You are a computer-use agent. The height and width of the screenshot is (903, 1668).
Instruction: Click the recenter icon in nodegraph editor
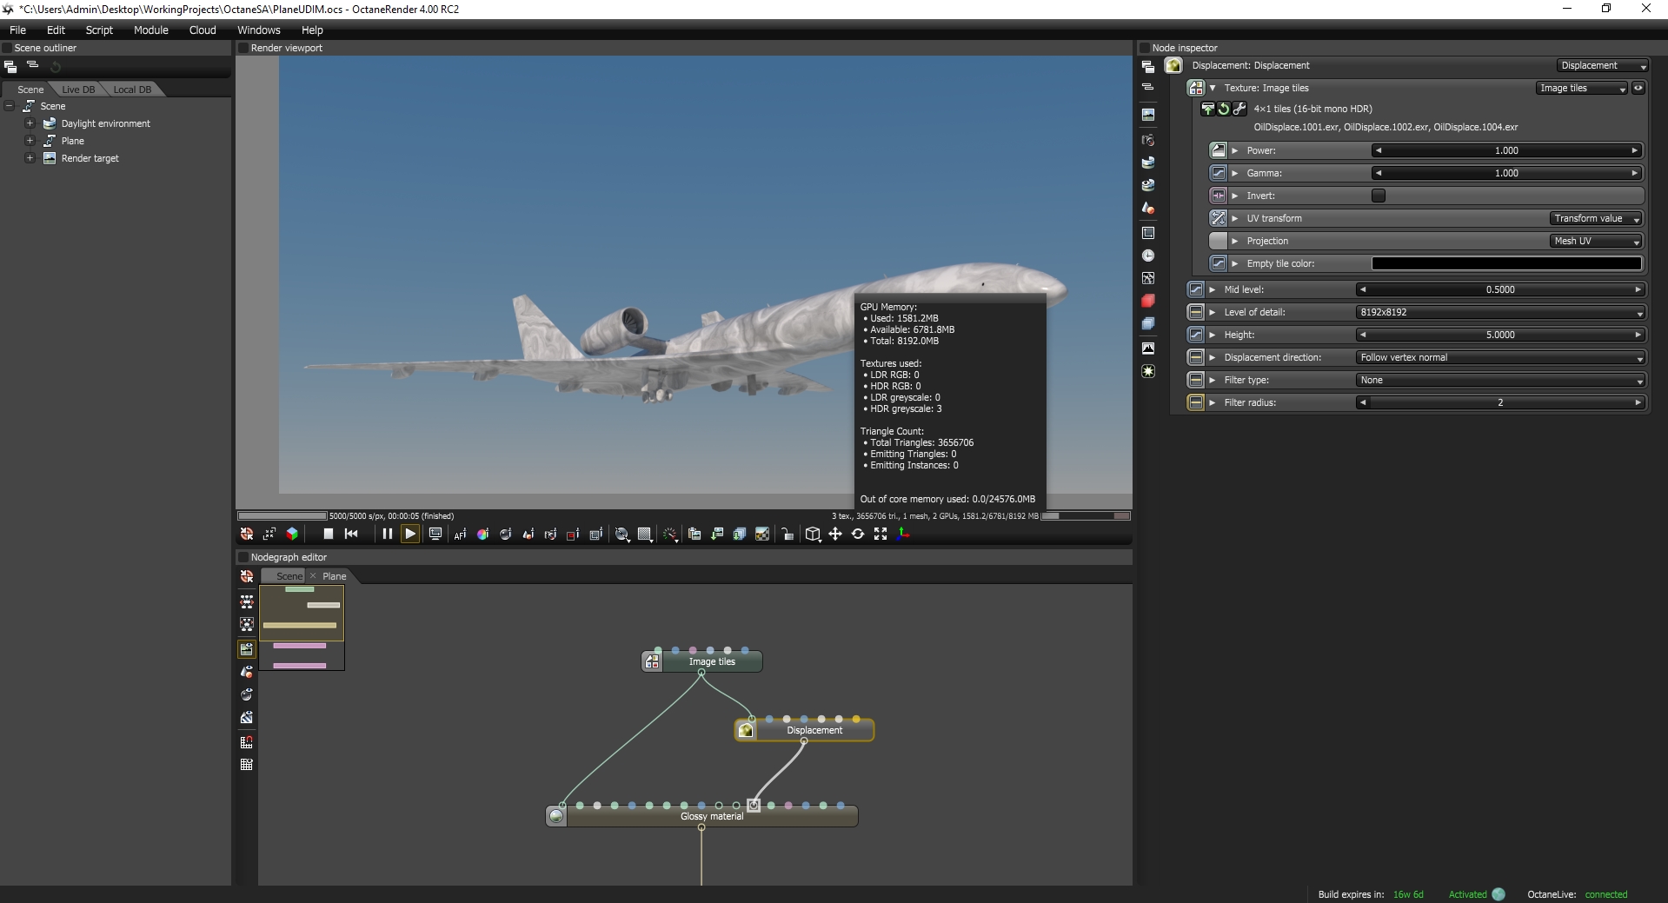click(x=247, y=576)
